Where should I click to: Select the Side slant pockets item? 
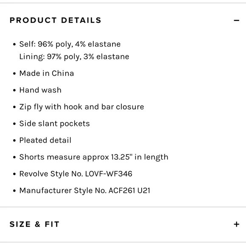point(54,123)
